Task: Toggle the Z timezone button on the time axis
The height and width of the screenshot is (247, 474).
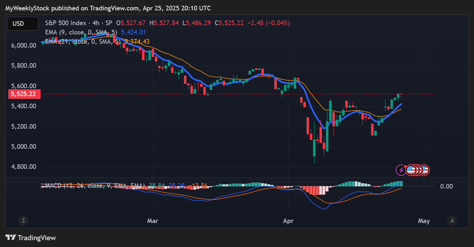Action: [x=23, y=220]
